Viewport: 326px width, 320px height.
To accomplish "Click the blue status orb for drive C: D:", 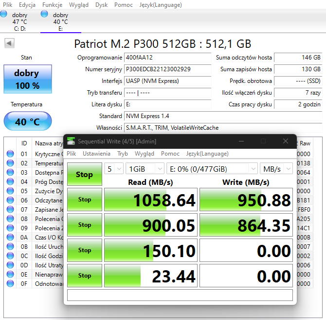I will click(x=4, y=14).
